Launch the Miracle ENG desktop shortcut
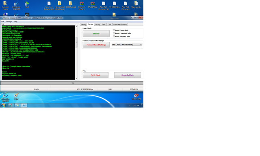Screen dimensions: 260x156 coord(136,97)
